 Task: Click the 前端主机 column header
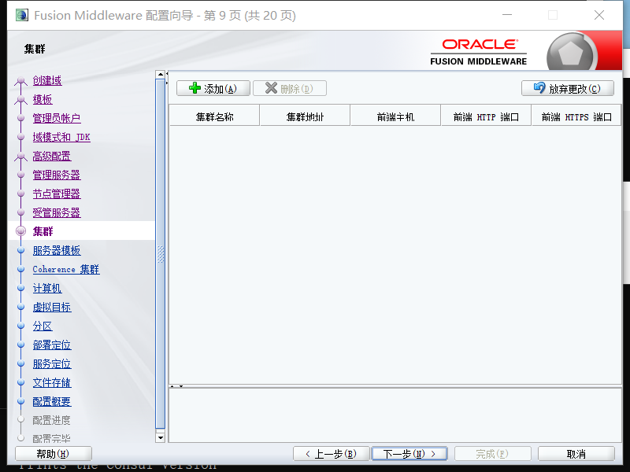click(x=395, y=115)
